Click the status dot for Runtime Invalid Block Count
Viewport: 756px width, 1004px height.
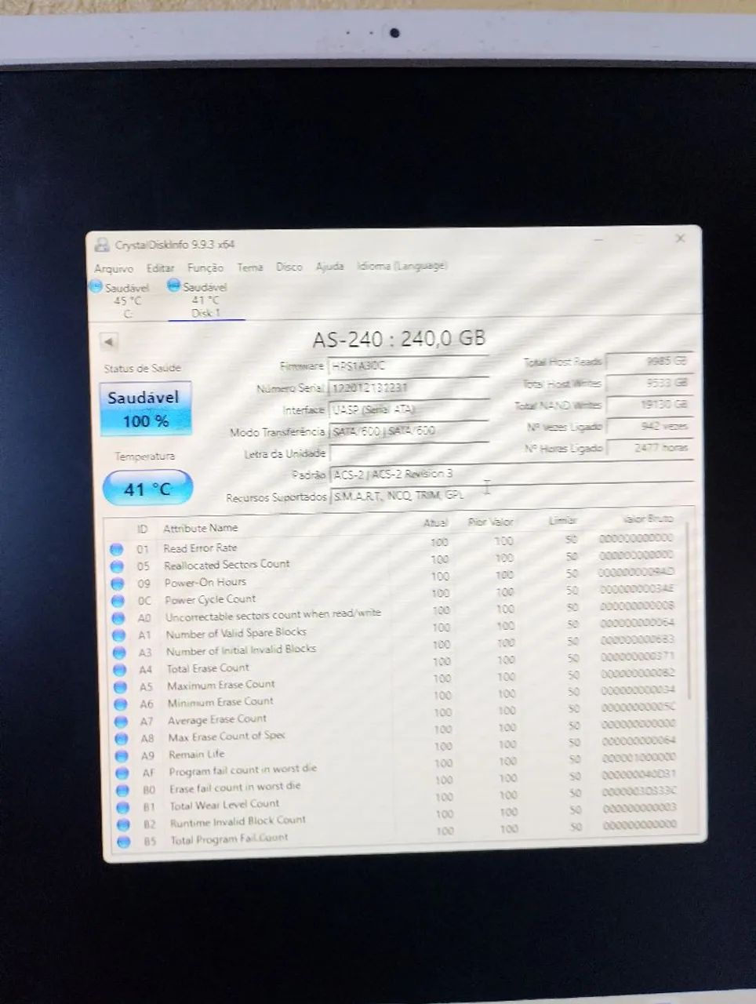(123, 824)
